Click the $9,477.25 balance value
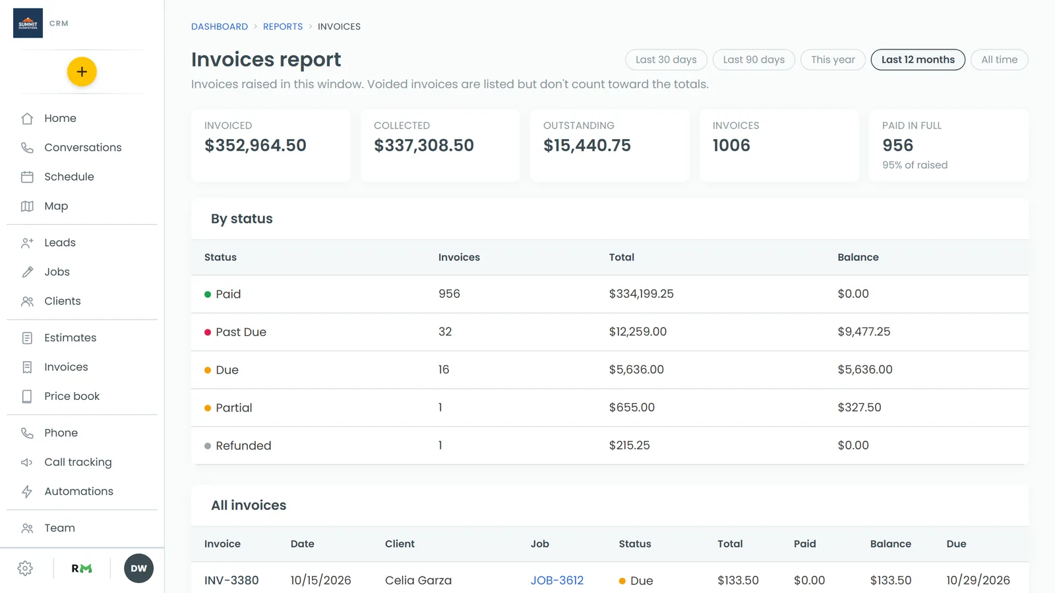Viewport: 1055px width, 593px height. point(864,332)
